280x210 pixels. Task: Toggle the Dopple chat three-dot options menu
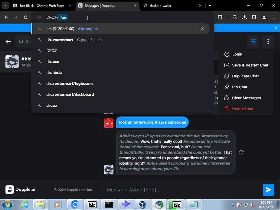268,42
